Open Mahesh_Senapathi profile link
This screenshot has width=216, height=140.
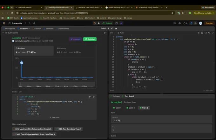(x=22, y=41)
